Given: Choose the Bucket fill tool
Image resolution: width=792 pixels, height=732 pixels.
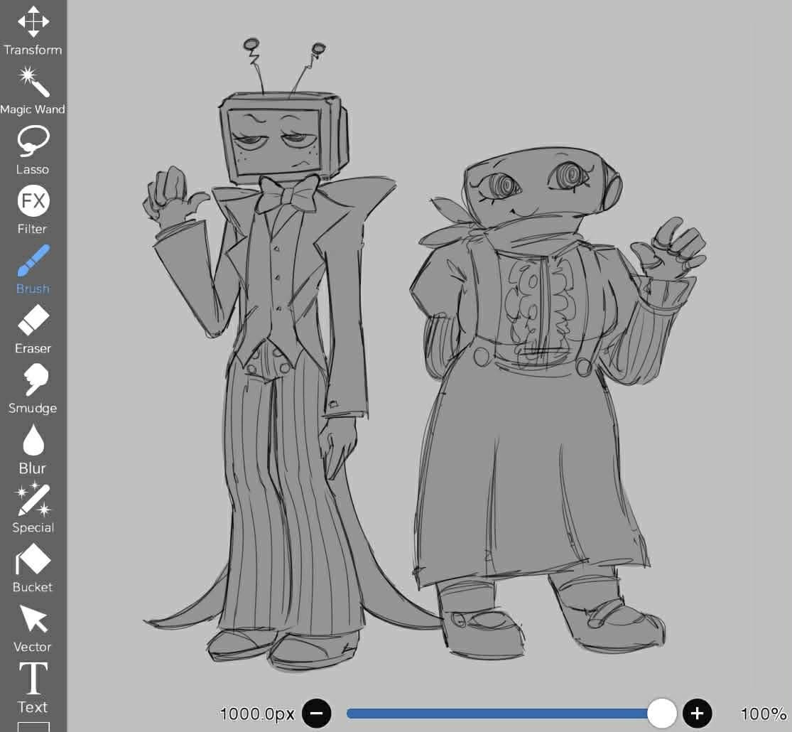Looking at the screenshot, I should pyautogui.click(x=33, y=568).
